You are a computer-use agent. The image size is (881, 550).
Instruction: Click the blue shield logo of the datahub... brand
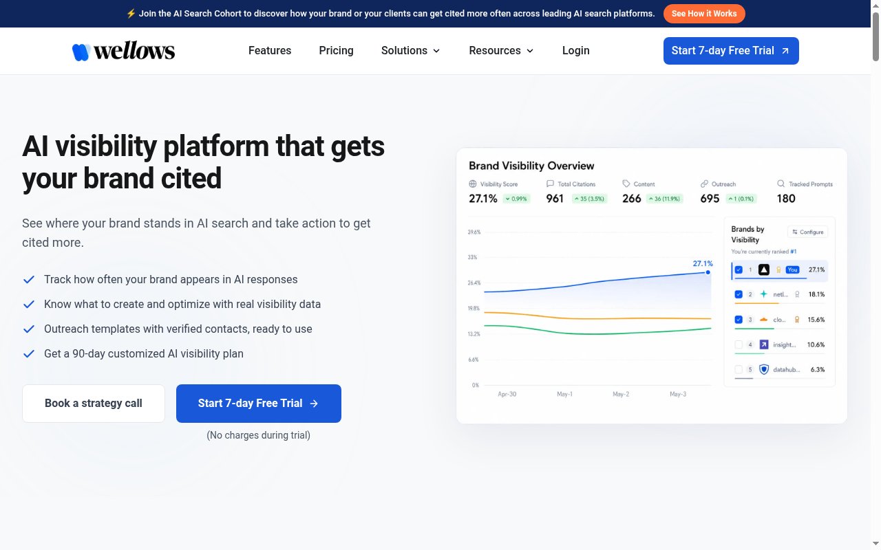[x=763, y=369]
